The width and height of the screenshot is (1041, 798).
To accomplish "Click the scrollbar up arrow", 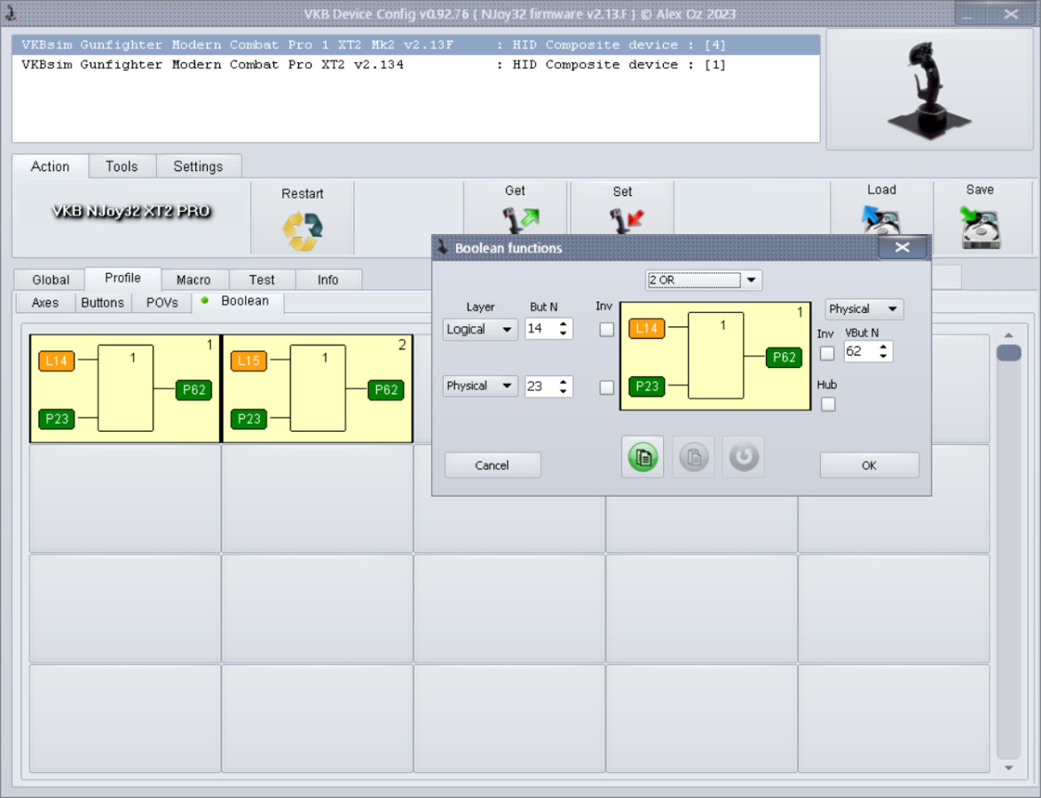I will [x=1008, y=335].
